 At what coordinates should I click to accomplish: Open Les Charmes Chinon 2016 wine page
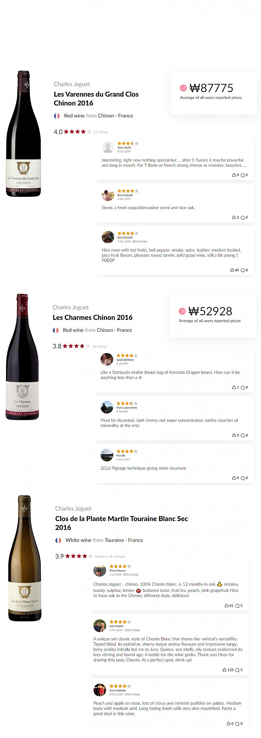tap(93, 317)
